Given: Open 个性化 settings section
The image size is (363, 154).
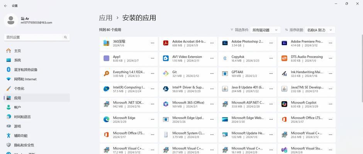Looking at the screenshot, I should coord(37,89).
